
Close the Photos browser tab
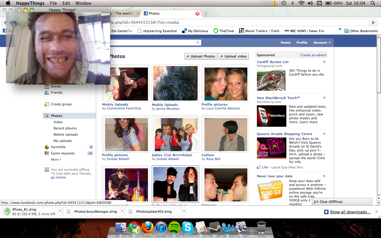click(x=197, y=13)
